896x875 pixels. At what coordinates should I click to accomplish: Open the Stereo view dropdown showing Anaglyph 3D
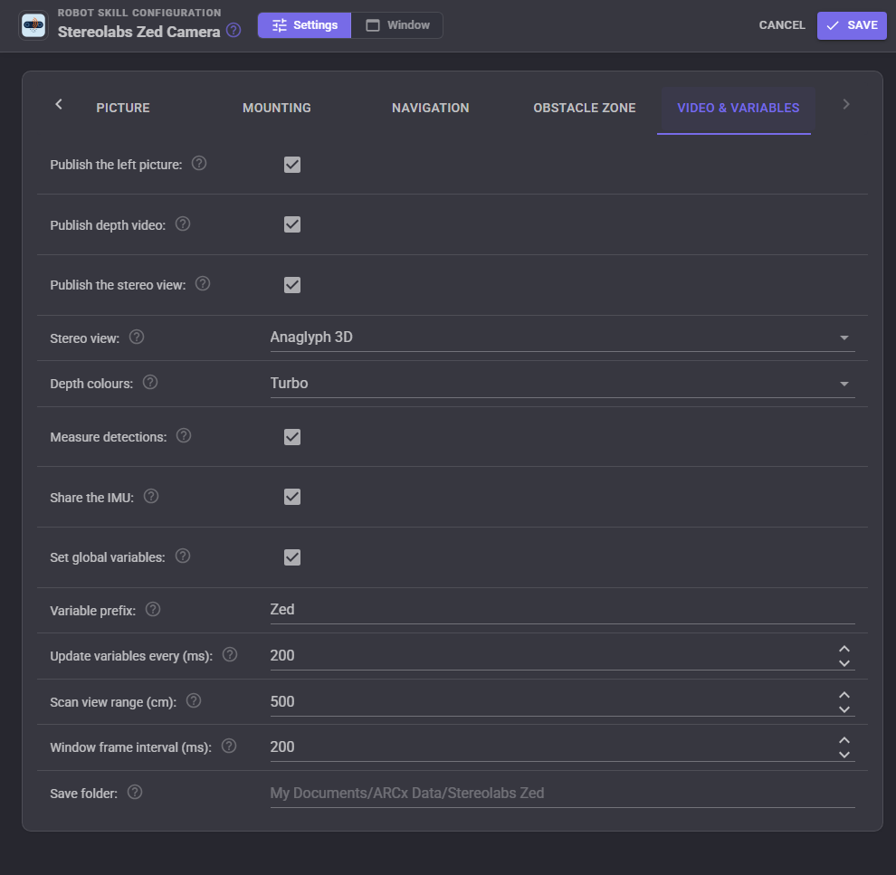(562, 338)
